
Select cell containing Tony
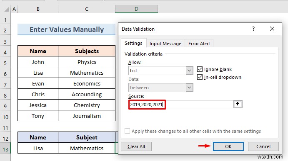point(38,116)
